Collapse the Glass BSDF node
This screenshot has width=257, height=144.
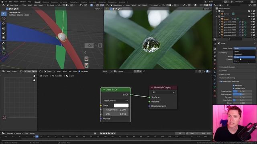coord(104,90)
